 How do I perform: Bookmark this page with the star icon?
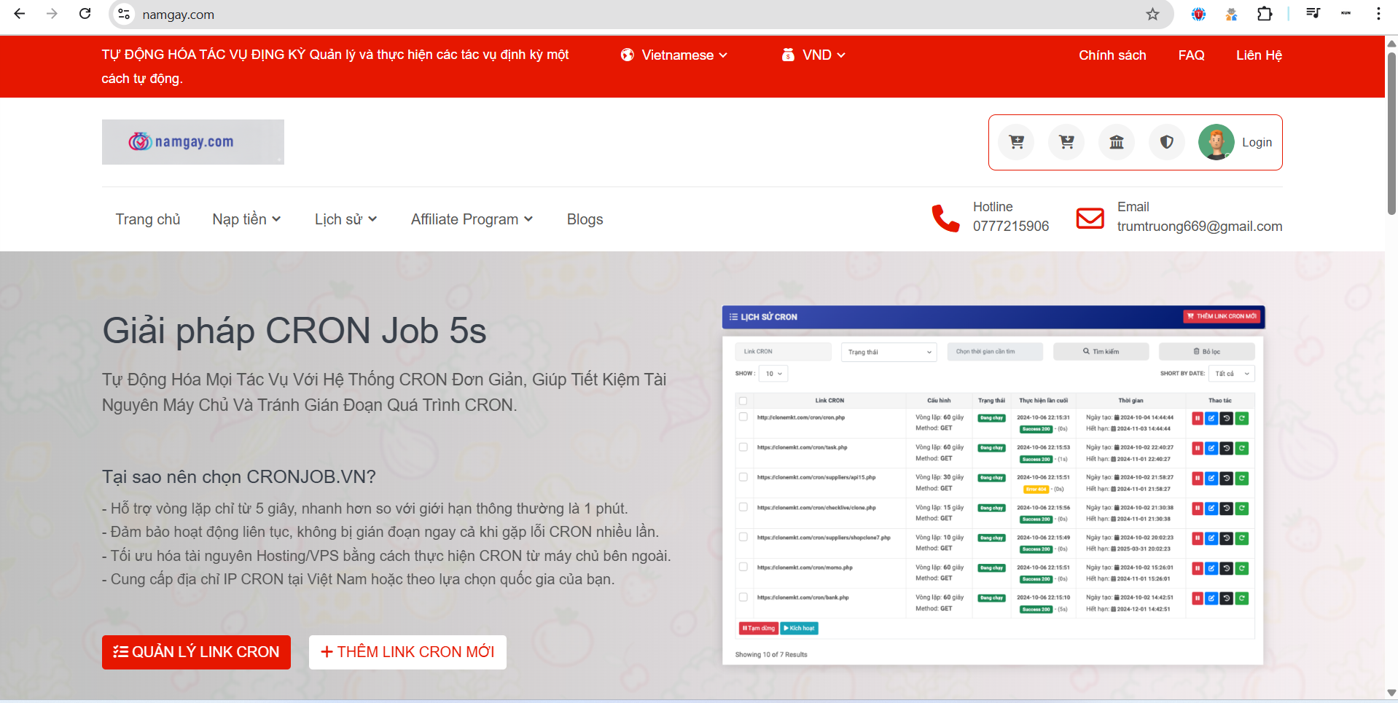coord(1152,15)
